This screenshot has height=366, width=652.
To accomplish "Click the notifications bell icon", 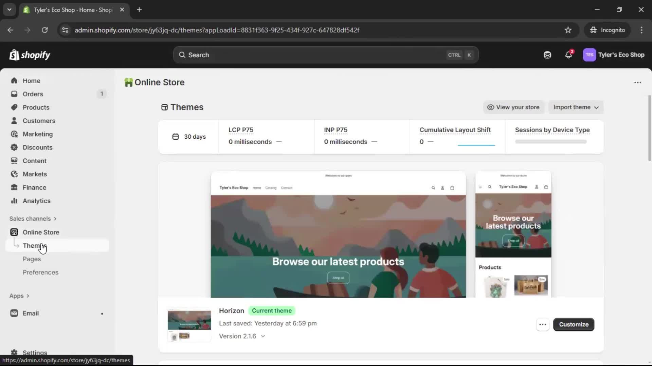I will coord(568,55).
